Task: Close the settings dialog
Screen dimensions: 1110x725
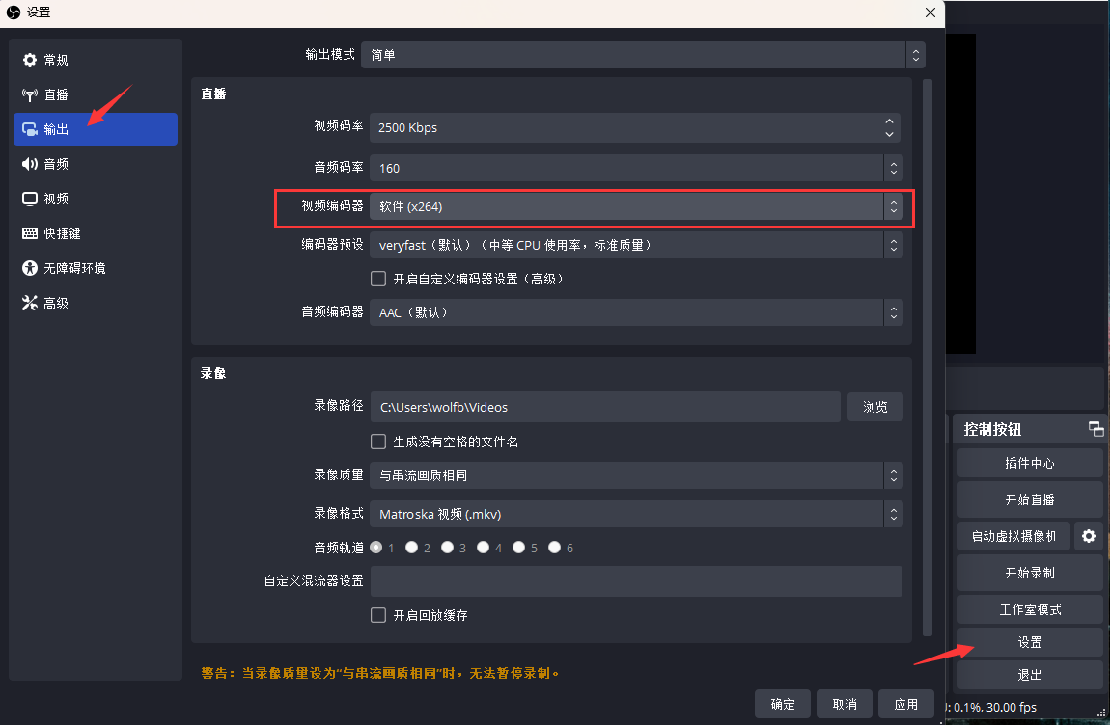Action: (930, 13)
